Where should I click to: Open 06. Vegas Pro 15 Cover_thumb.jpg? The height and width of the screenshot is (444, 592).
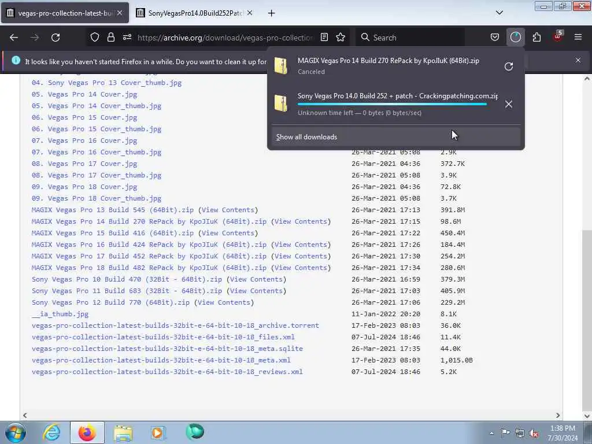click(97, 129)
